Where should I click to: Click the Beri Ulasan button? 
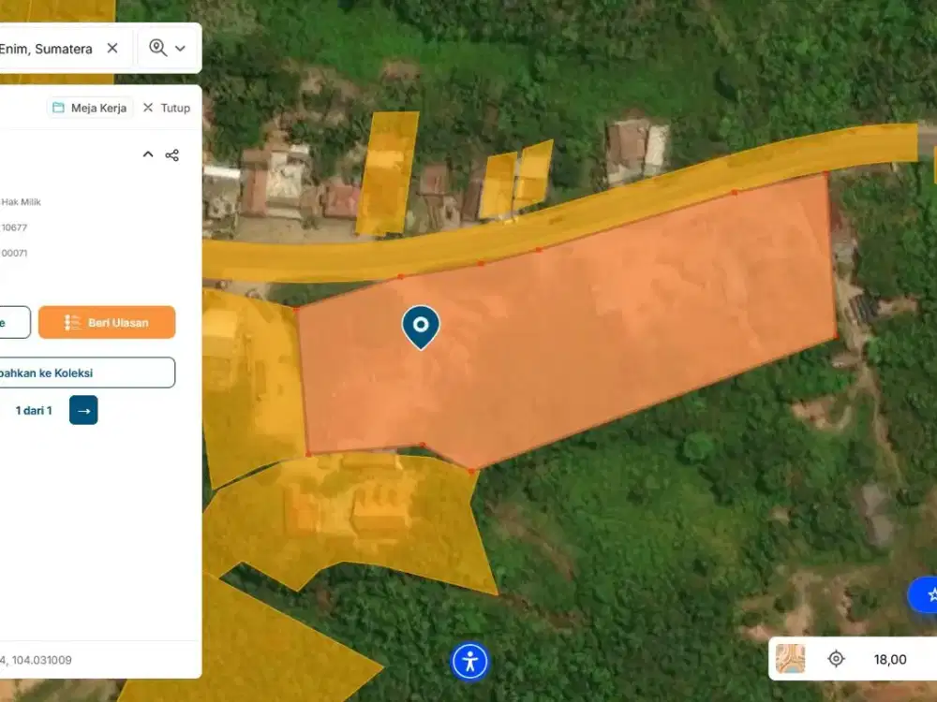[x=107, y=322]
